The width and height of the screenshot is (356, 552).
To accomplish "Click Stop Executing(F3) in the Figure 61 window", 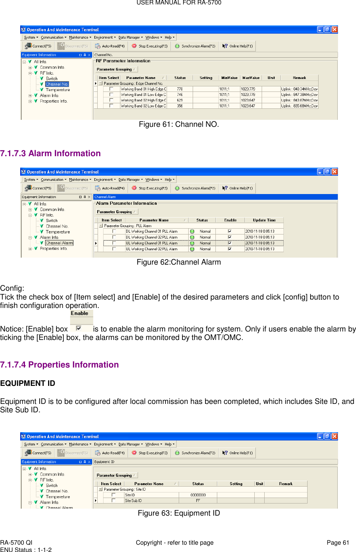I will (149, 46).
